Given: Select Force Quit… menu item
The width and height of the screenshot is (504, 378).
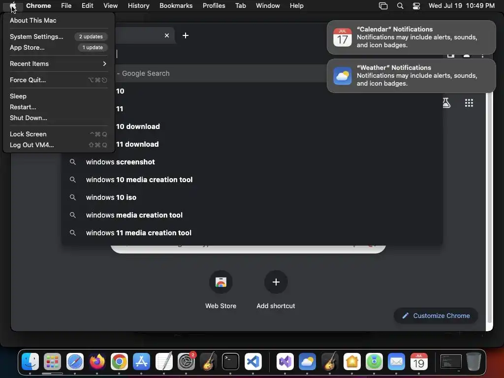Looking at the screenshot, I should [x=59, y=80].
